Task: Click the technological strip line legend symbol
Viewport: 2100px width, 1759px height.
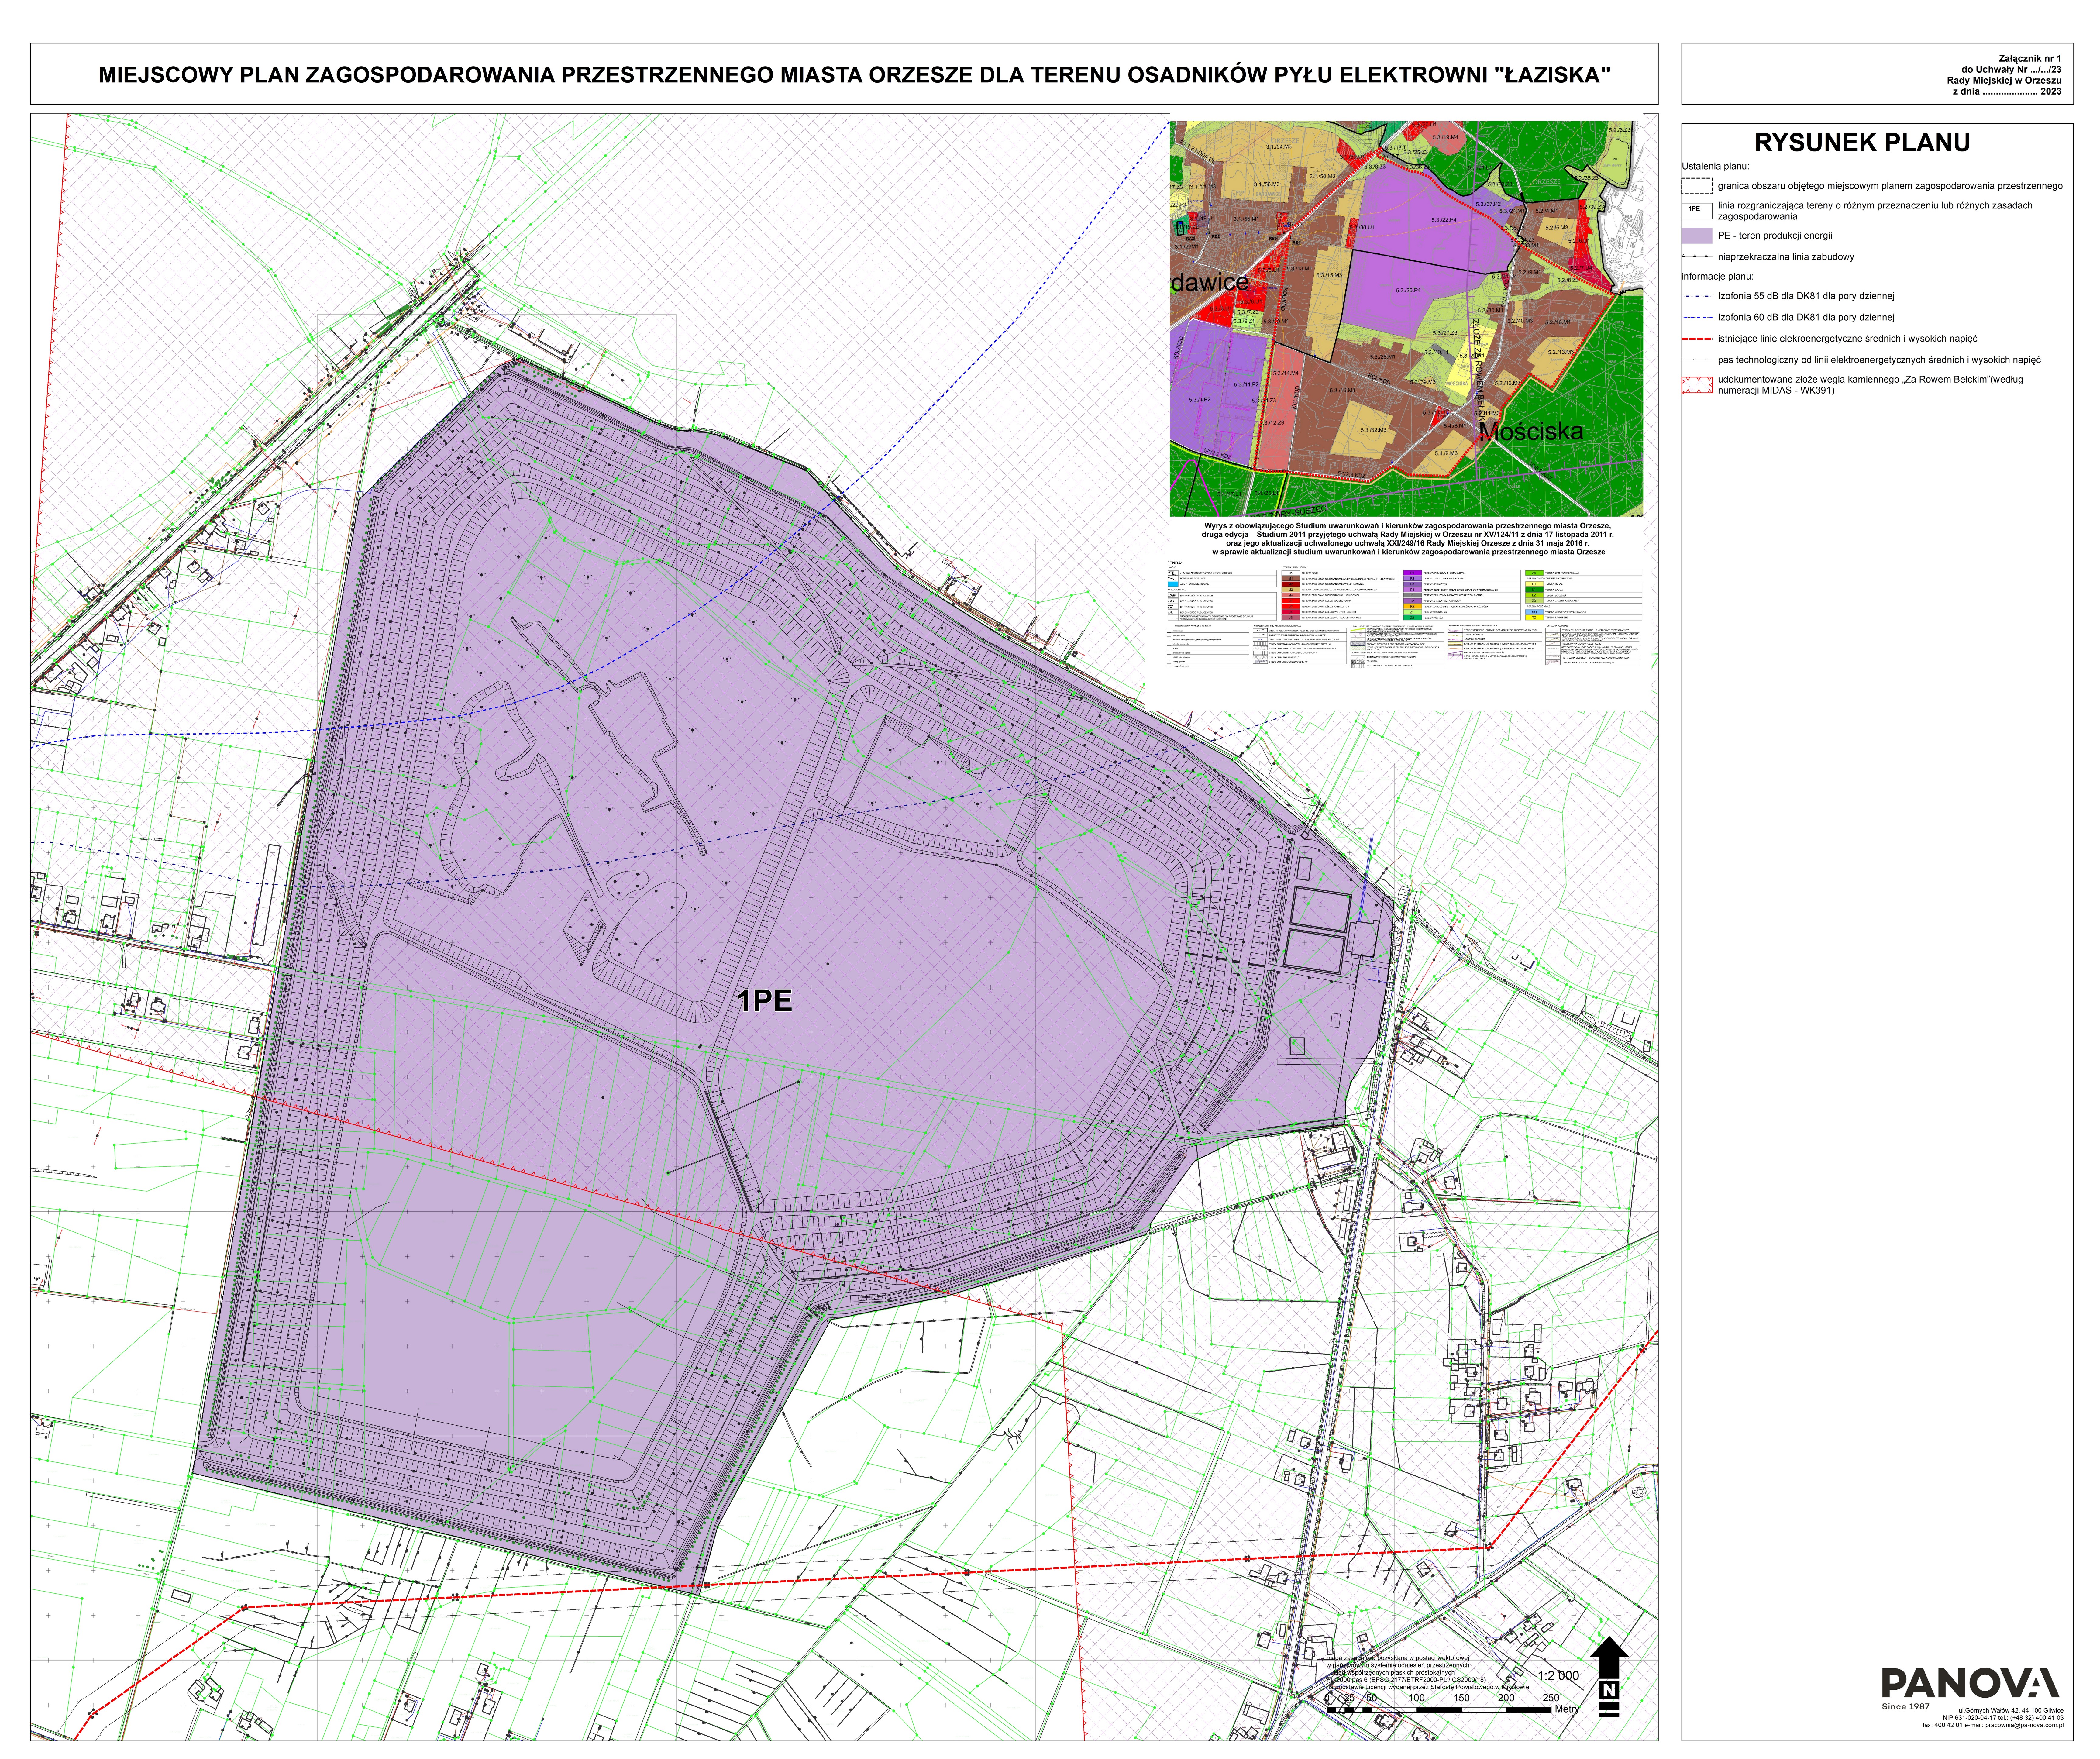Action: [1697, 359]
